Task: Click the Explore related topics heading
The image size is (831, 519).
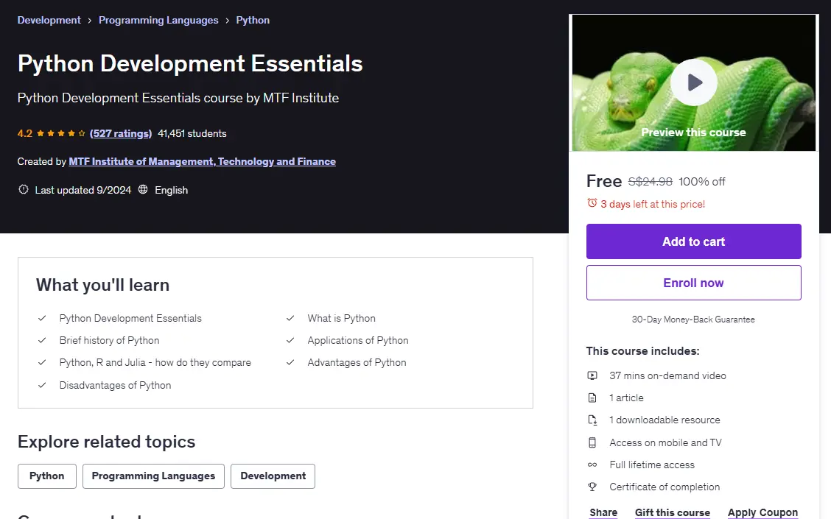Action: point(107,442)
